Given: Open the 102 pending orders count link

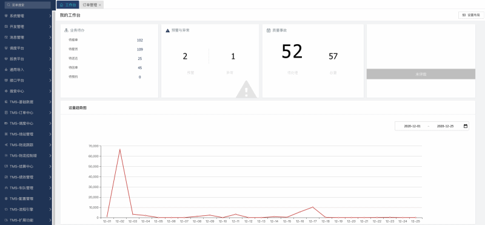Looking at the screenshot, I should (140, 40).
